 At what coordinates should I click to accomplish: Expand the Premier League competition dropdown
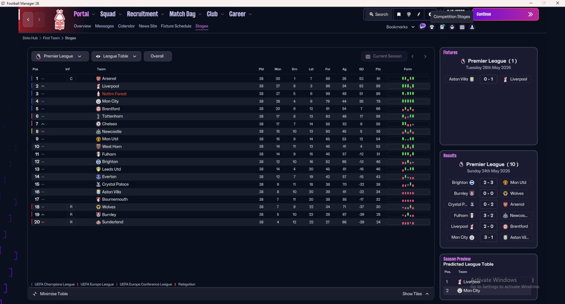60,56
